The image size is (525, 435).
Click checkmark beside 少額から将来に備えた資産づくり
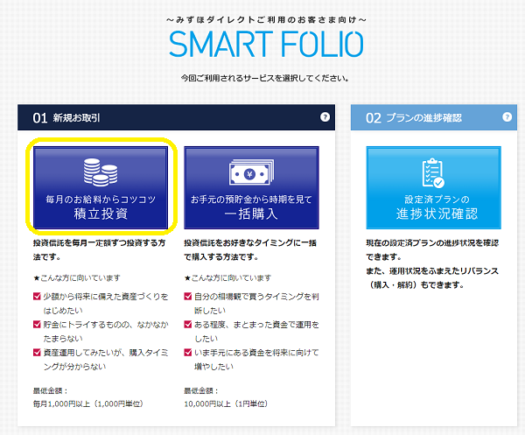pos(37,297)
